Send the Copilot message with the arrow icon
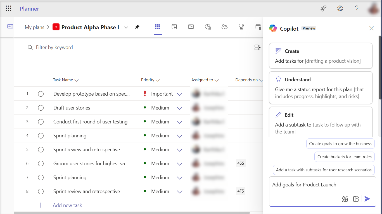 tap(367, 199)
